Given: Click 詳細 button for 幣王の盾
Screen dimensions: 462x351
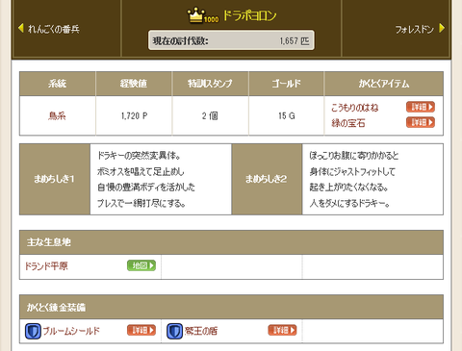Looking at the screenshot, I should [x=282, y=330].
